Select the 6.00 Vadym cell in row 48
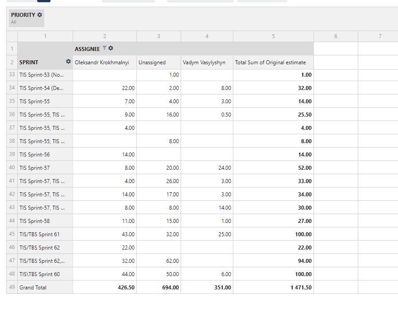 tap(207, 274)
